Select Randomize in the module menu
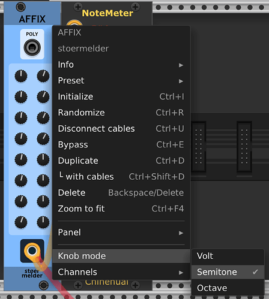This screenshot has width=269, height=299. [121, 113]
